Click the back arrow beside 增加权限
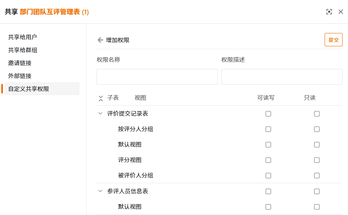This screenshot has width=348, height=215. point(100,40)
